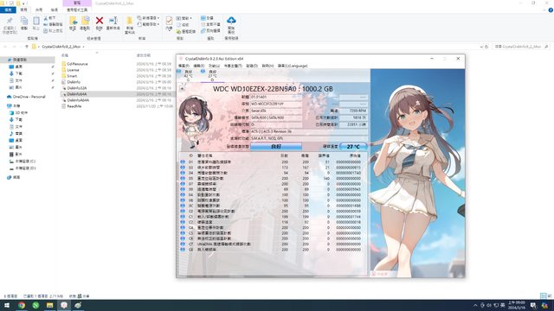Click the DiskInfo32A file

[x=77, y=88]
